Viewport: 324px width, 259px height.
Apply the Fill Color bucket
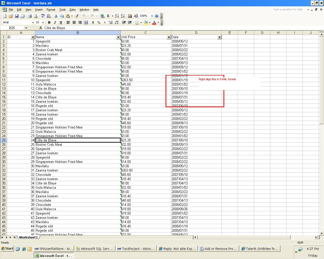[x=146, y=23]
